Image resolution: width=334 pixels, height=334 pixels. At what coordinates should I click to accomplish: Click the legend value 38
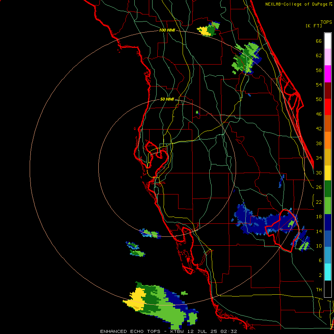(319, 144)
